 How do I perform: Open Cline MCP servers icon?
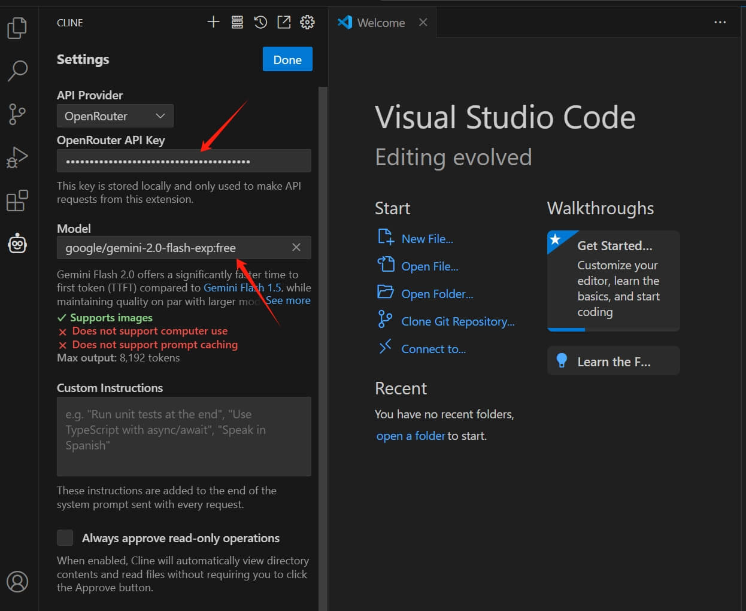point(237,23)
